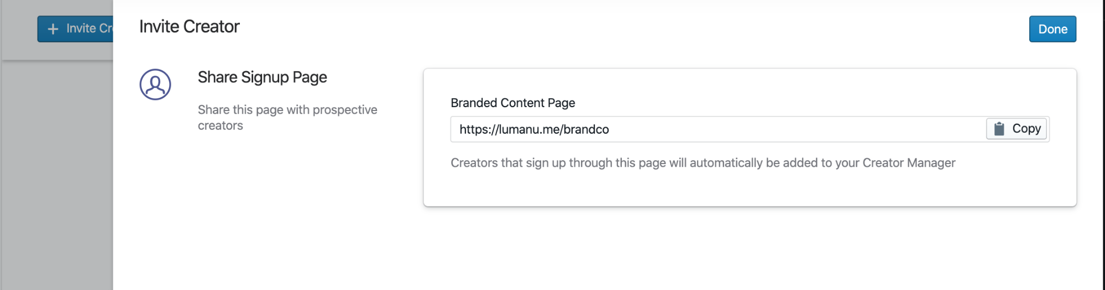Click empty space right of URL text
The height and width of the screenshot is (290, 1105).
point(796,129)
